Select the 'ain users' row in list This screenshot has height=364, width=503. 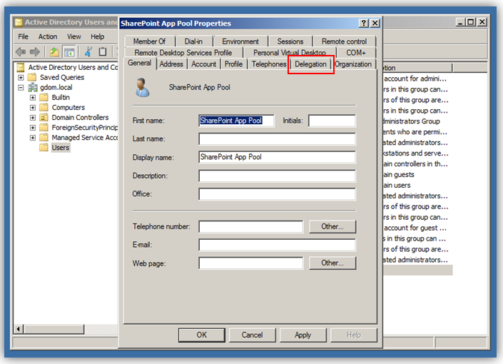click(397, 185)
